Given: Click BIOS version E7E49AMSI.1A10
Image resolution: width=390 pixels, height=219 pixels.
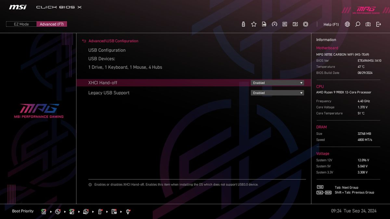Looking at the screenshot, I should 369,61.
